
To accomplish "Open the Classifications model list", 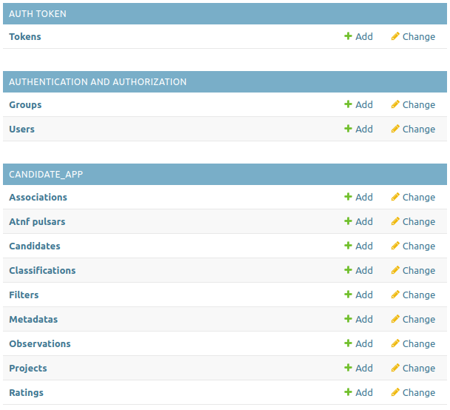I will click(42, 270).
